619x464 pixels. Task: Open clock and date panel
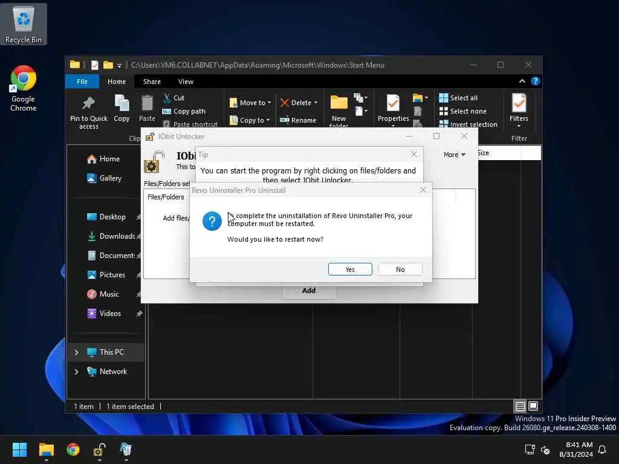point(576,449)
